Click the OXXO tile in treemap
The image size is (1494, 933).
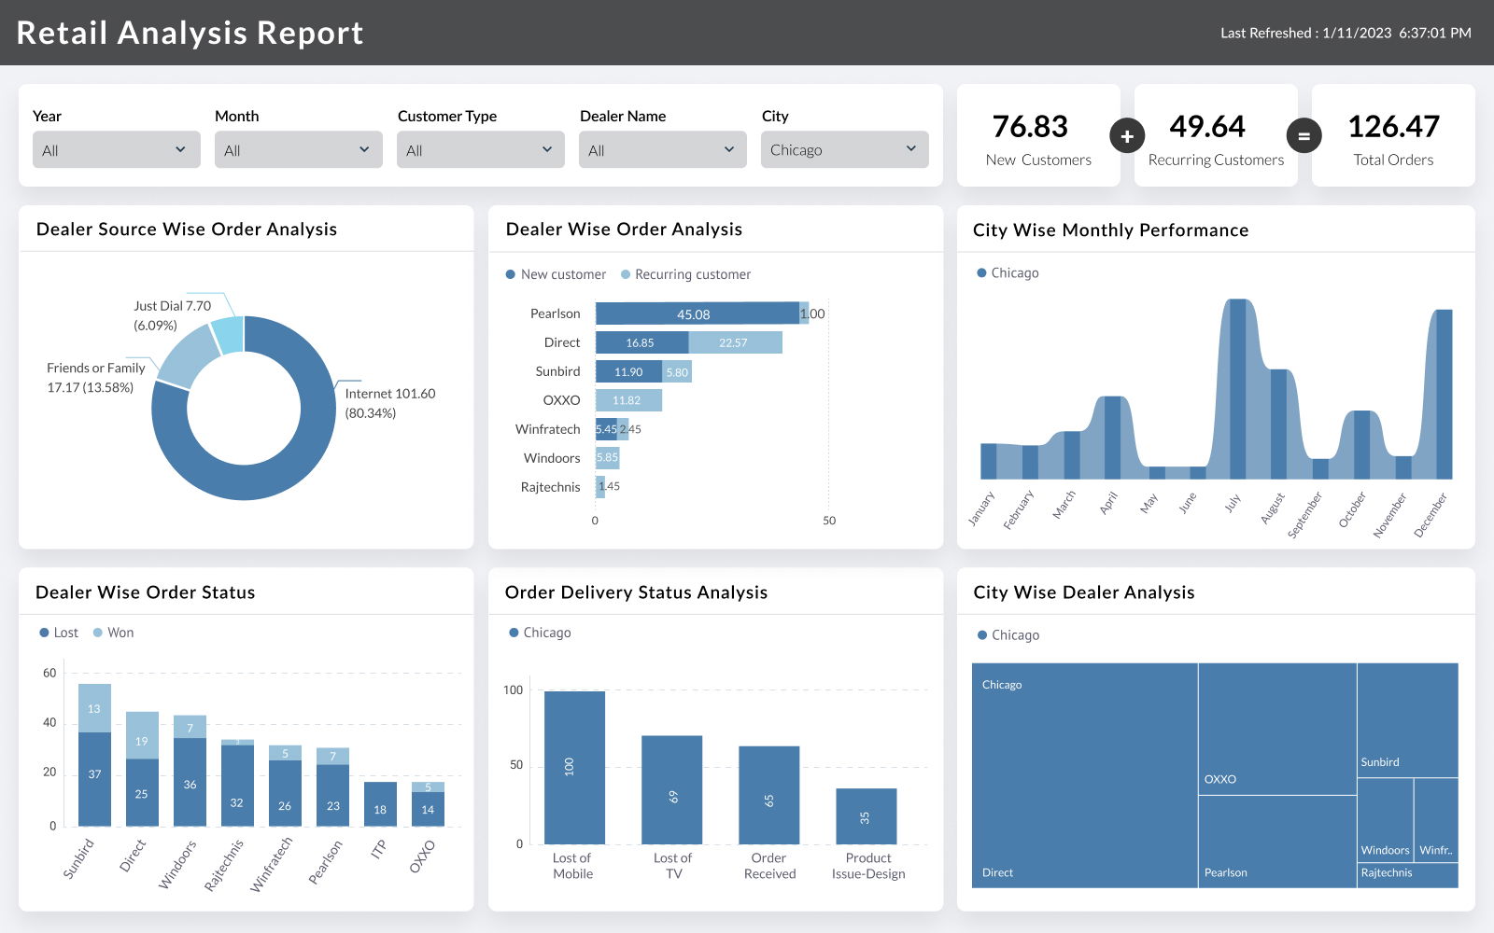click(1276, 728)
